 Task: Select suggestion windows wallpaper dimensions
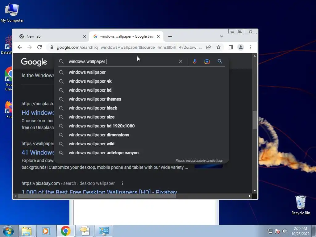(141, 135)
